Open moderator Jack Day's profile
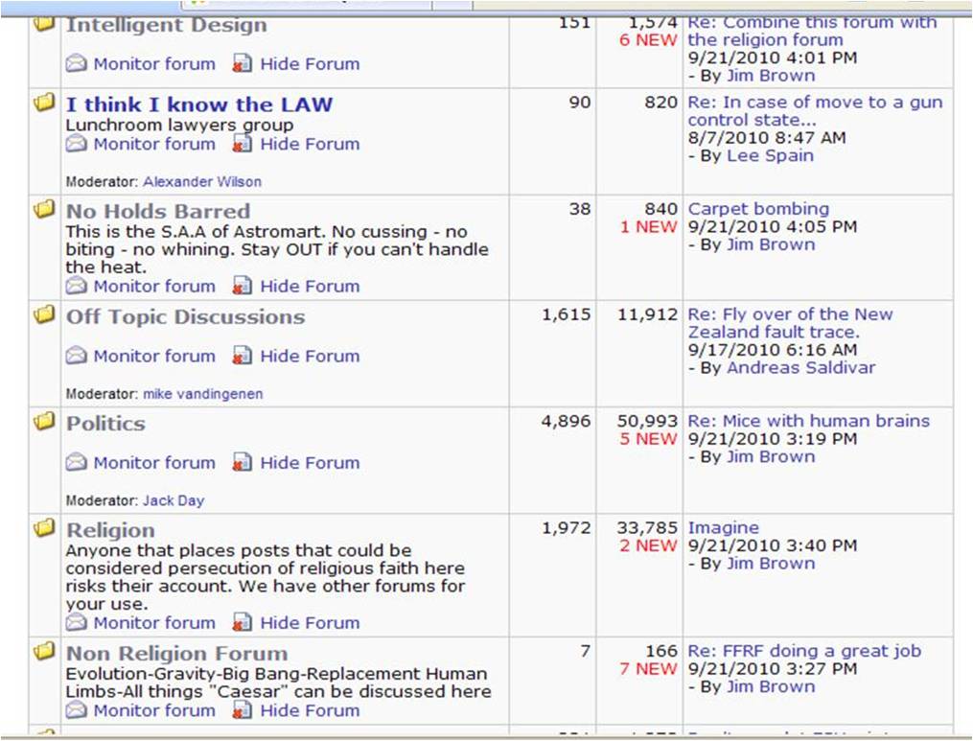 pyautogui.click(x=174, y=500)
